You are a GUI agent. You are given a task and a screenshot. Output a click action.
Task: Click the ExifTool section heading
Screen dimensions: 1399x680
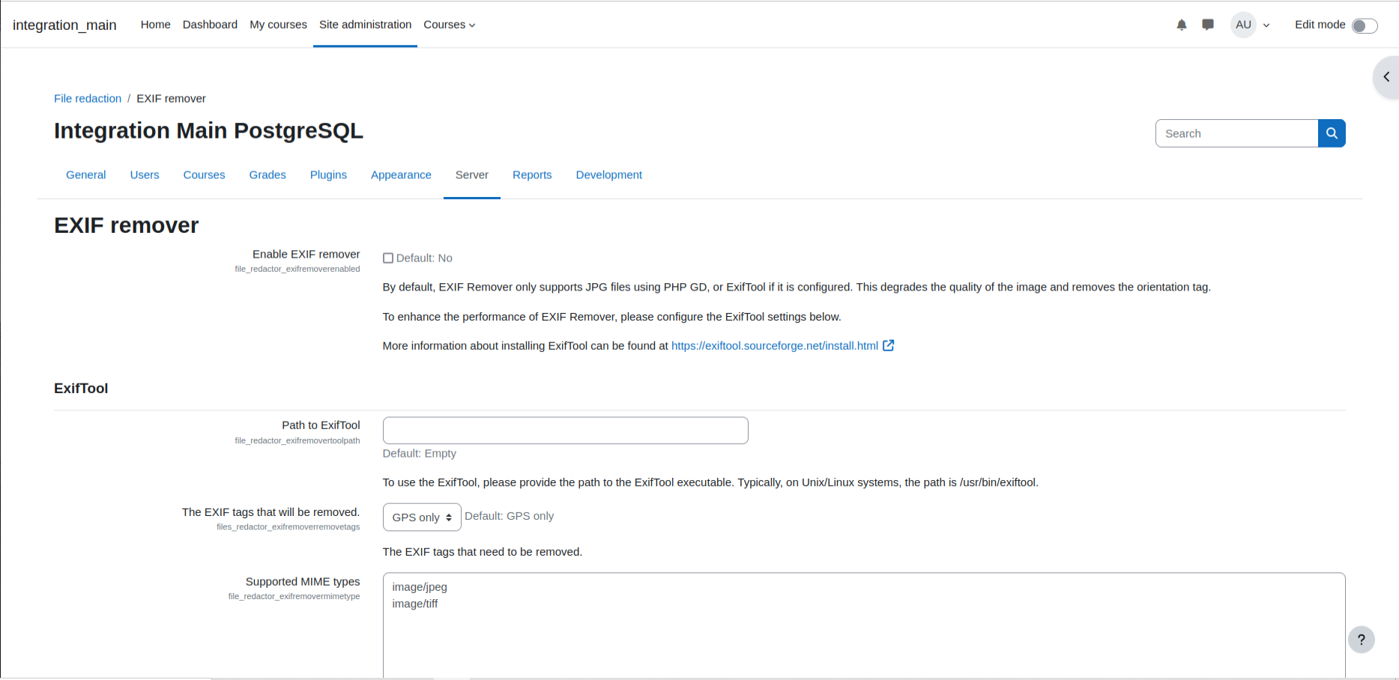(81, 388)
